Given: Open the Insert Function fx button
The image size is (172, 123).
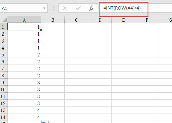Looking at the screenshot, I should [91, 8].
